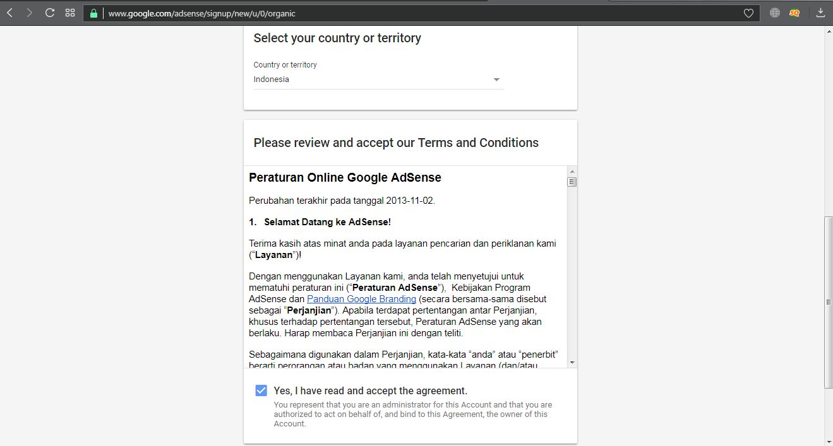Open the Country or territory dropdown
This screenshot has width=833, height=446.
378,79
